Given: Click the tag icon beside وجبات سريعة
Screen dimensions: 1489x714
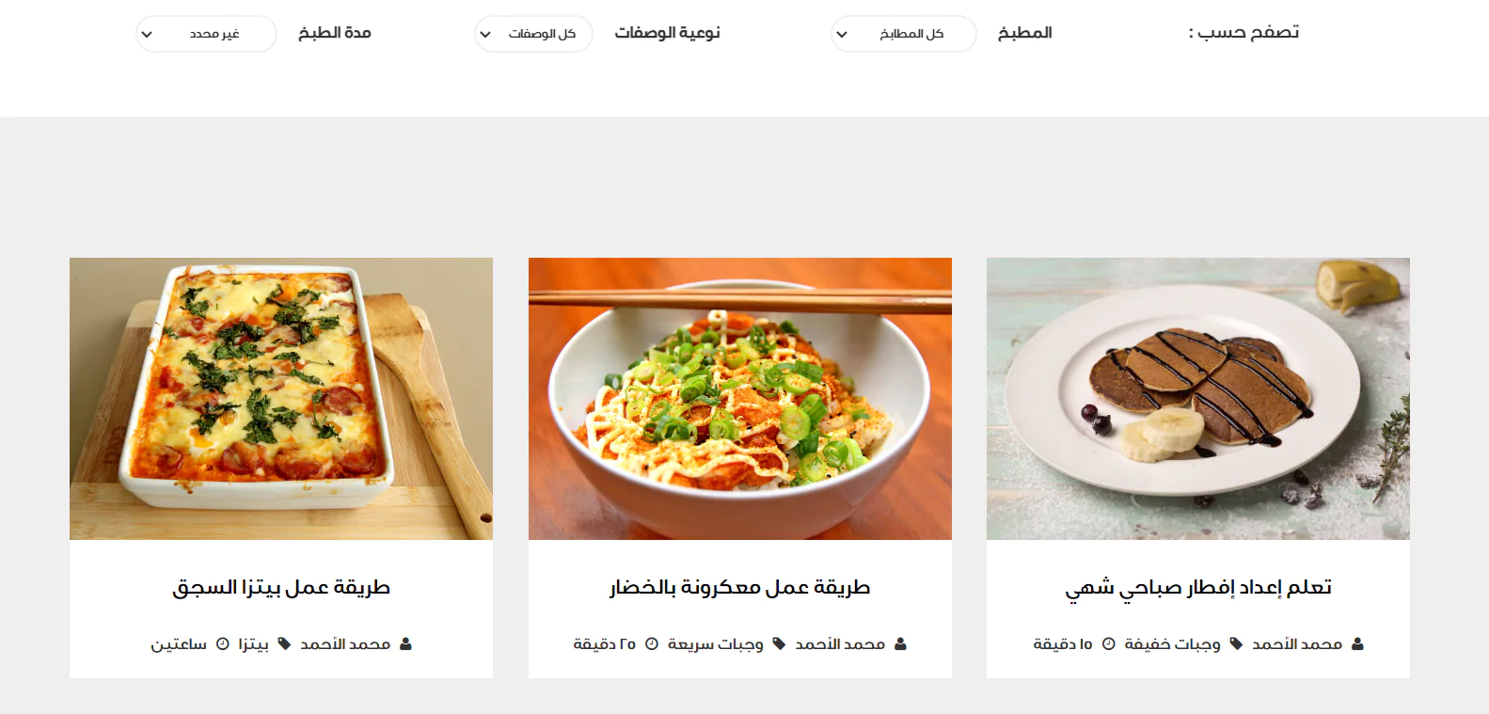Looking at the screenshot, I should [x=779, y=644].
